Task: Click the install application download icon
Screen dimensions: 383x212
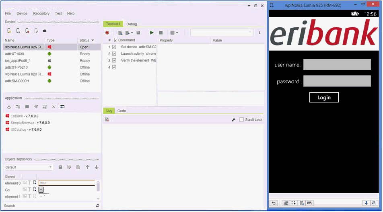Action: coord(9,107)
